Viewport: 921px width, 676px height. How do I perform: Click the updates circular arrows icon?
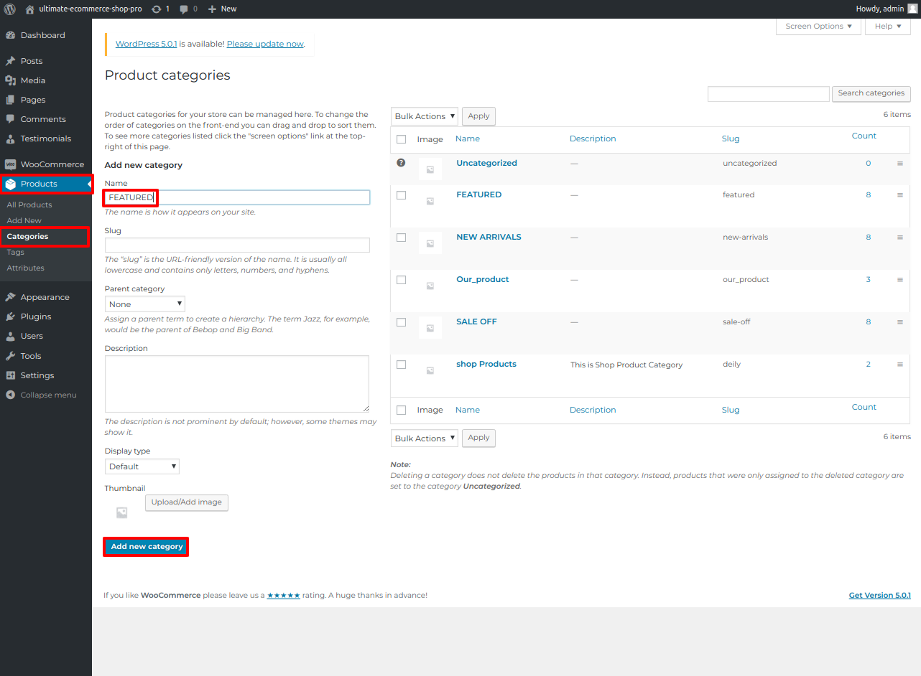[157, 9]
